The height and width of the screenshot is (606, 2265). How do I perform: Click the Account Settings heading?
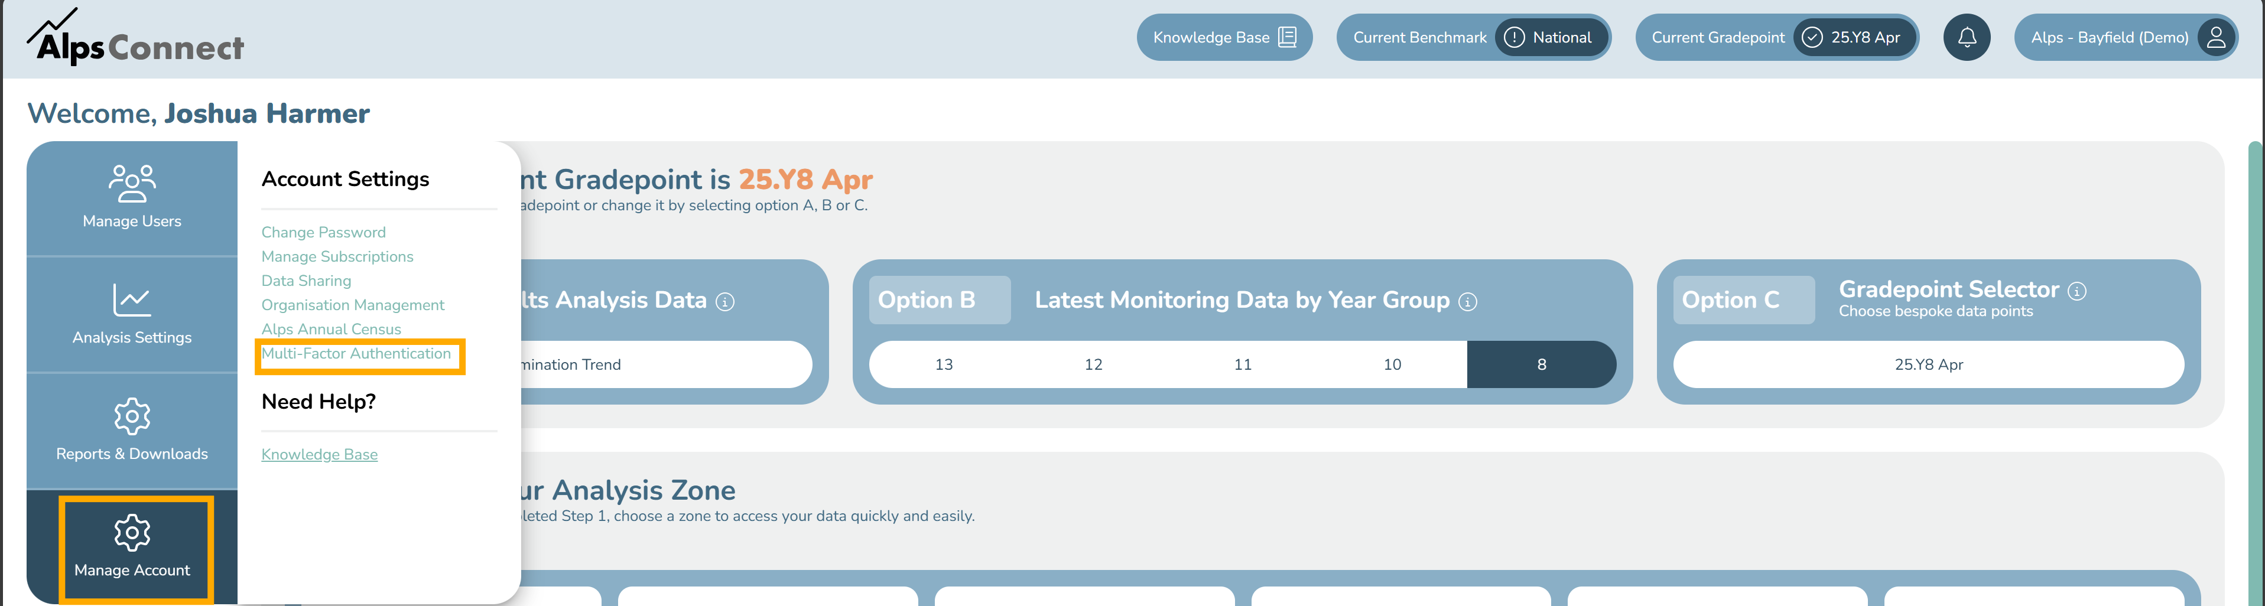[x=345, y=179]
